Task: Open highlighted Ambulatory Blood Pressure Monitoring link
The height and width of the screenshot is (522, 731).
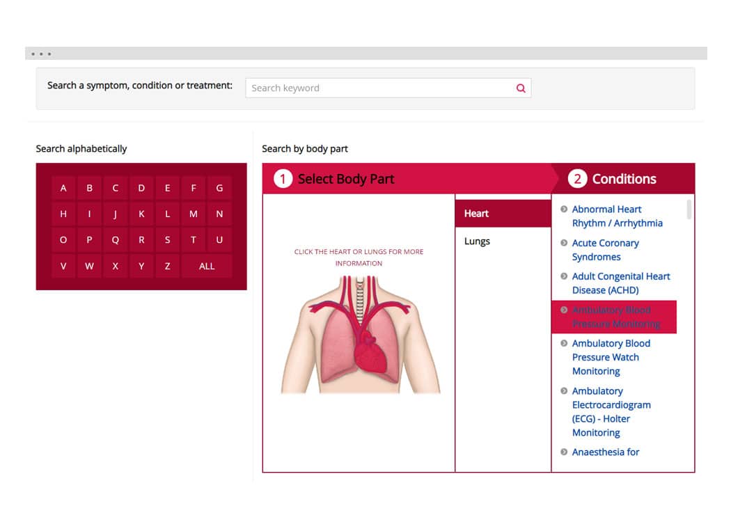Action: point(615,317)
